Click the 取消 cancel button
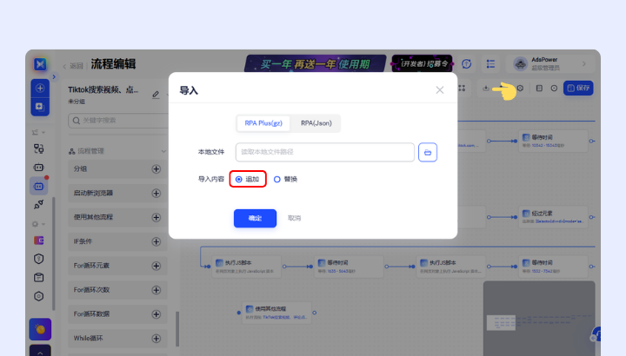The image size is (626, 356). point(294,219)
